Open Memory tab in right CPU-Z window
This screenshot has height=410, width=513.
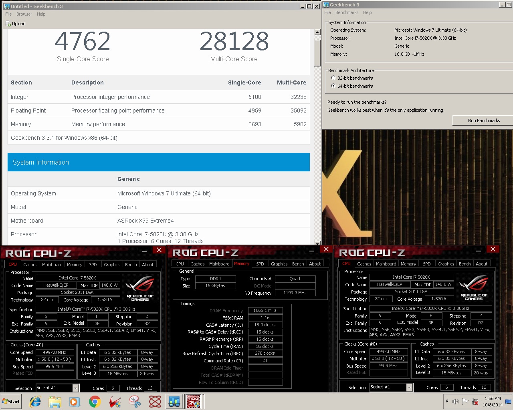tap(408, 264)
